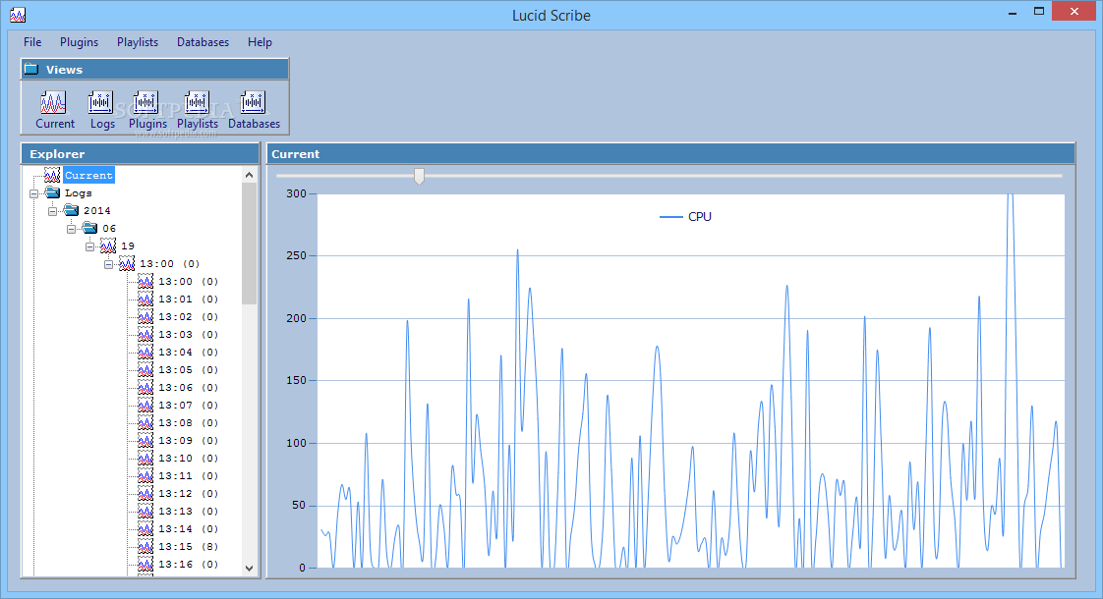The image size is (1103, 599).
Task: Collapse the day 19 node
Action: point(90,246)
